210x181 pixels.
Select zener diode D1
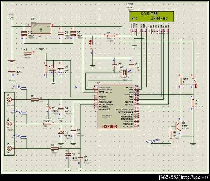49,108
